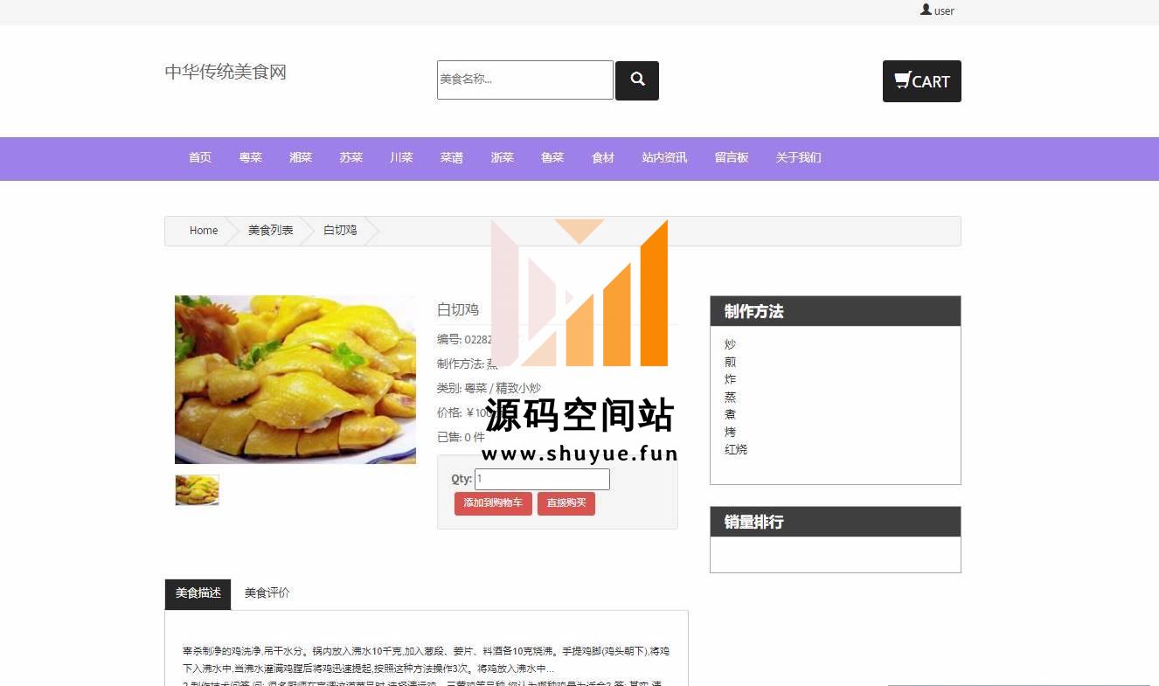Select 煎 under 制作方法
Screen dimensions: 1159x686
tap(730, 362)
